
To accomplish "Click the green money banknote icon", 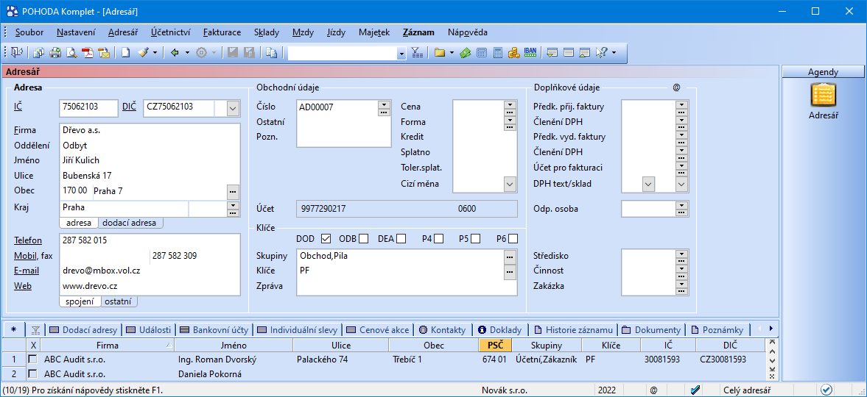I will pyautogui.click(x=465, y=52).
